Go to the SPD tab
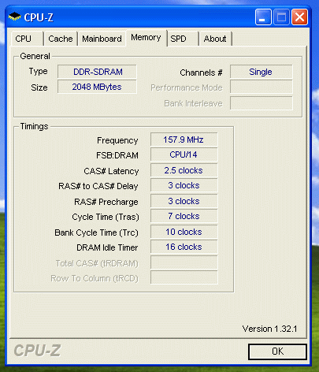 point(183,39)
